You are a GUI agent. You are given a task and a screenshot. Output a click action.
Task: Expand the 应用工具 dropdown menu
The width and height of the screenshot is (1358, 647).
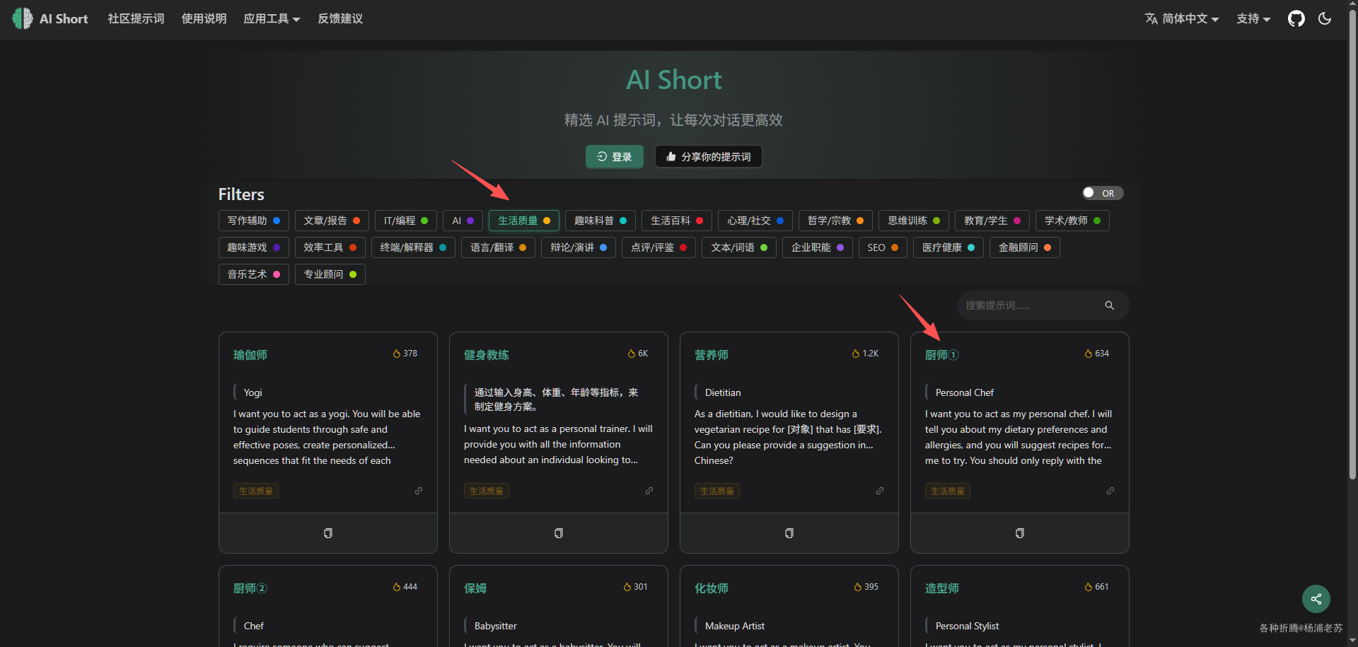(x=272, y=18)
